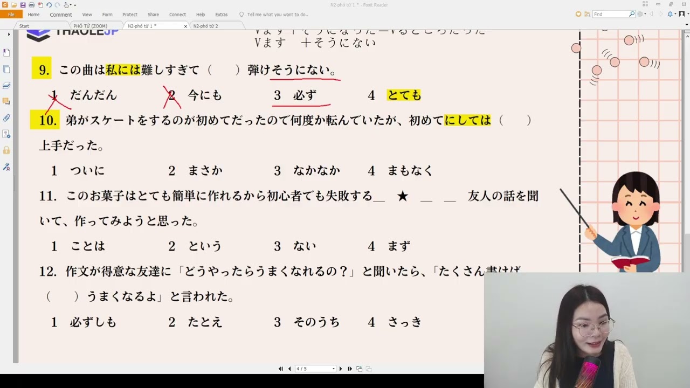Close the N2-phó từ 1 tab
The width and height of the screenshot is (690, 388).
point(185,26)
